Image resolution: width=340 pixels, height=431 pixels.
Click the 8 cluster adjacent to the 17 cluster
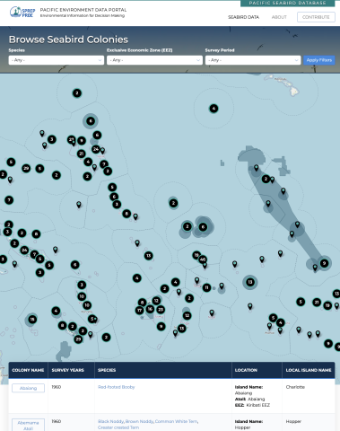pos(143,303)
